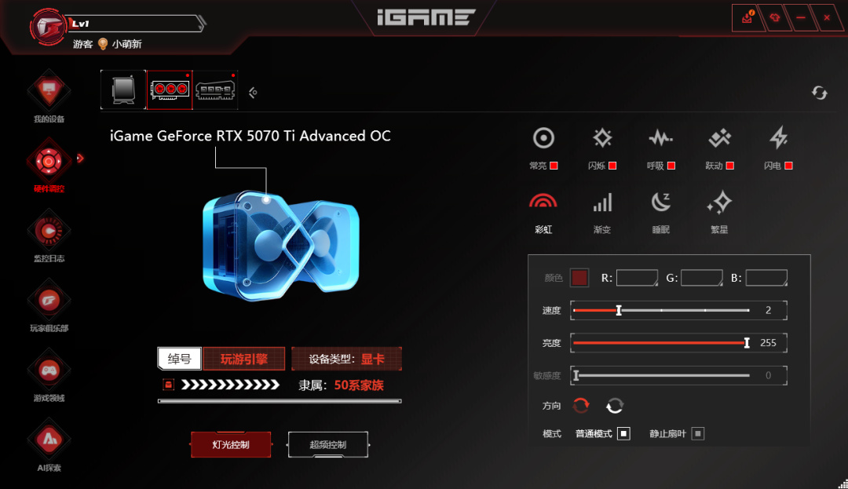Click the 绰号 tag

coord(180,359)
